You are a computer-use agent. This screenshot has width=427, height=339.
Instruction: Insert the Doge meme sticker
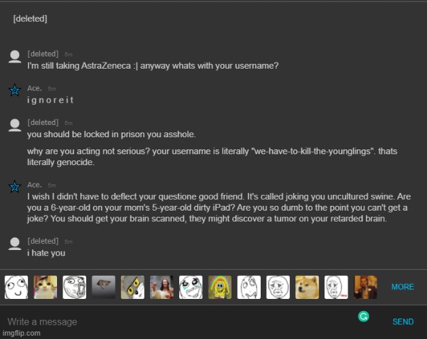click(x=307, y=287)
